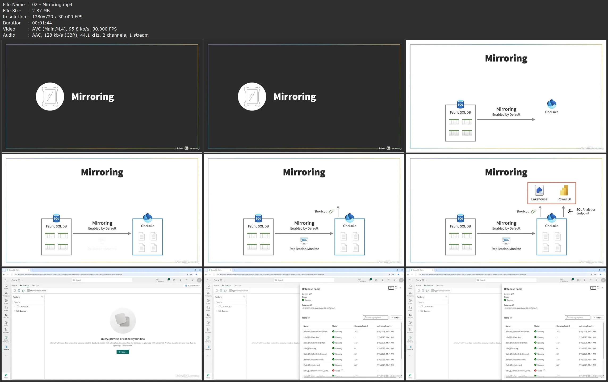Open the Filter dropdown in bottom-right frame
The image size is (608, 382).
(x=598, y=318)
